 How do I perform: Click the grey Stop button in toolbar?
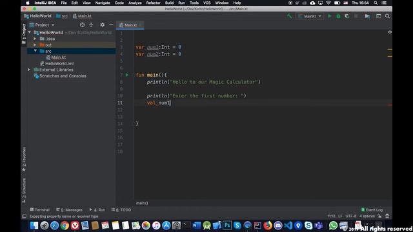(x=356, y=16)
